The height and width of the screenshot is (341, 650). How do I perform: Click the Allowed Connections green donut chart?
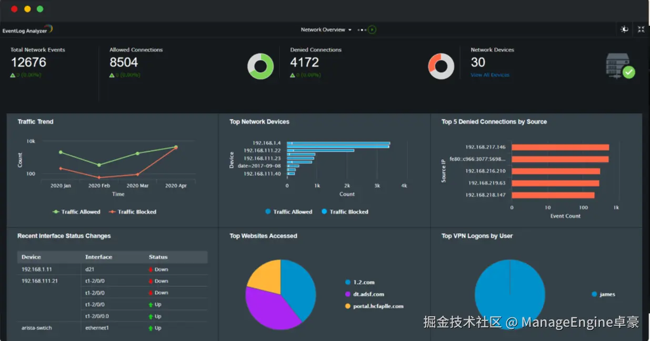tap(261, 67)
